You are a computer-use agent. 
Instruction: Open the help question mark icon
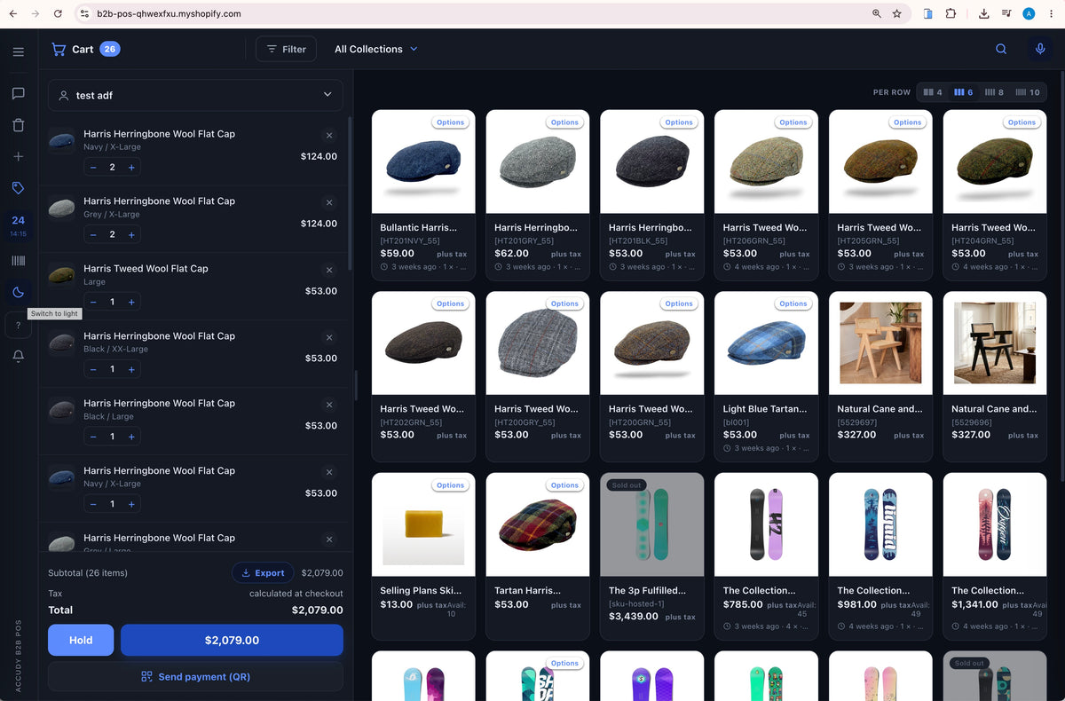(x=18, y=326)
